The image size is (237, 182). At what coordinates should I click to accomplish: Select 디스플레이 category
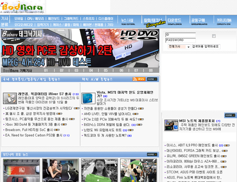point(106,19)
